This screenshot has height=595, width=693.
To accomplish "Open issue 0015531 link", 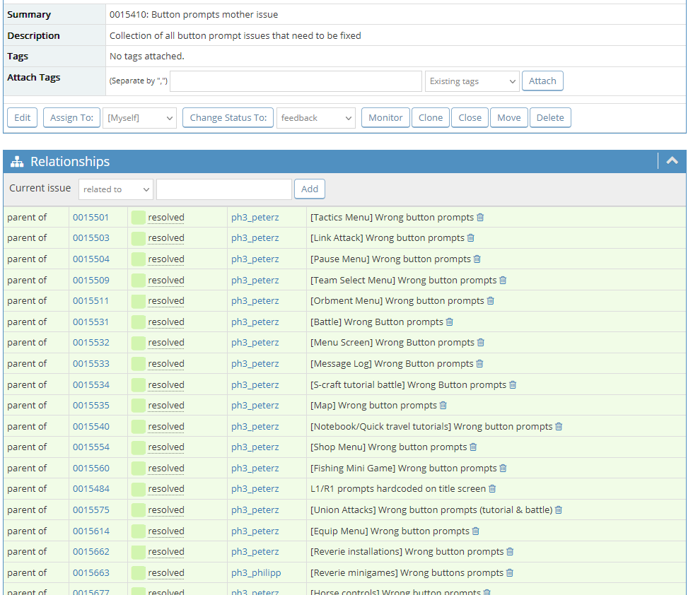I will point(91,322).
